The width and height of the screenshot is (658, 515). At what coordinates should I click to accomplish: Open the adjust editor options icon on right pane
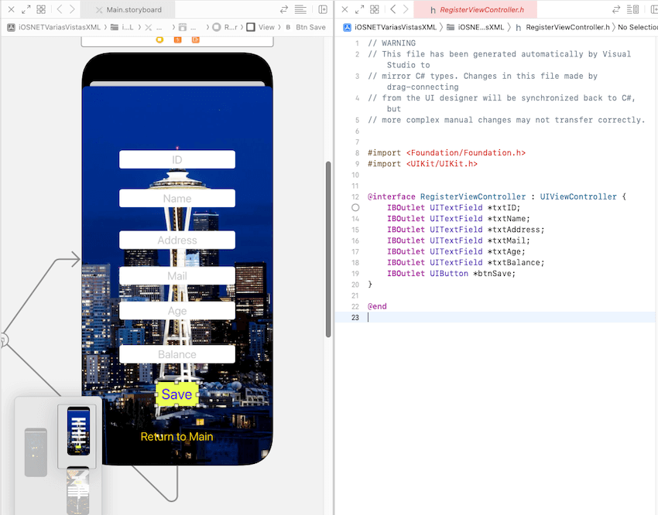click(631, 9)
